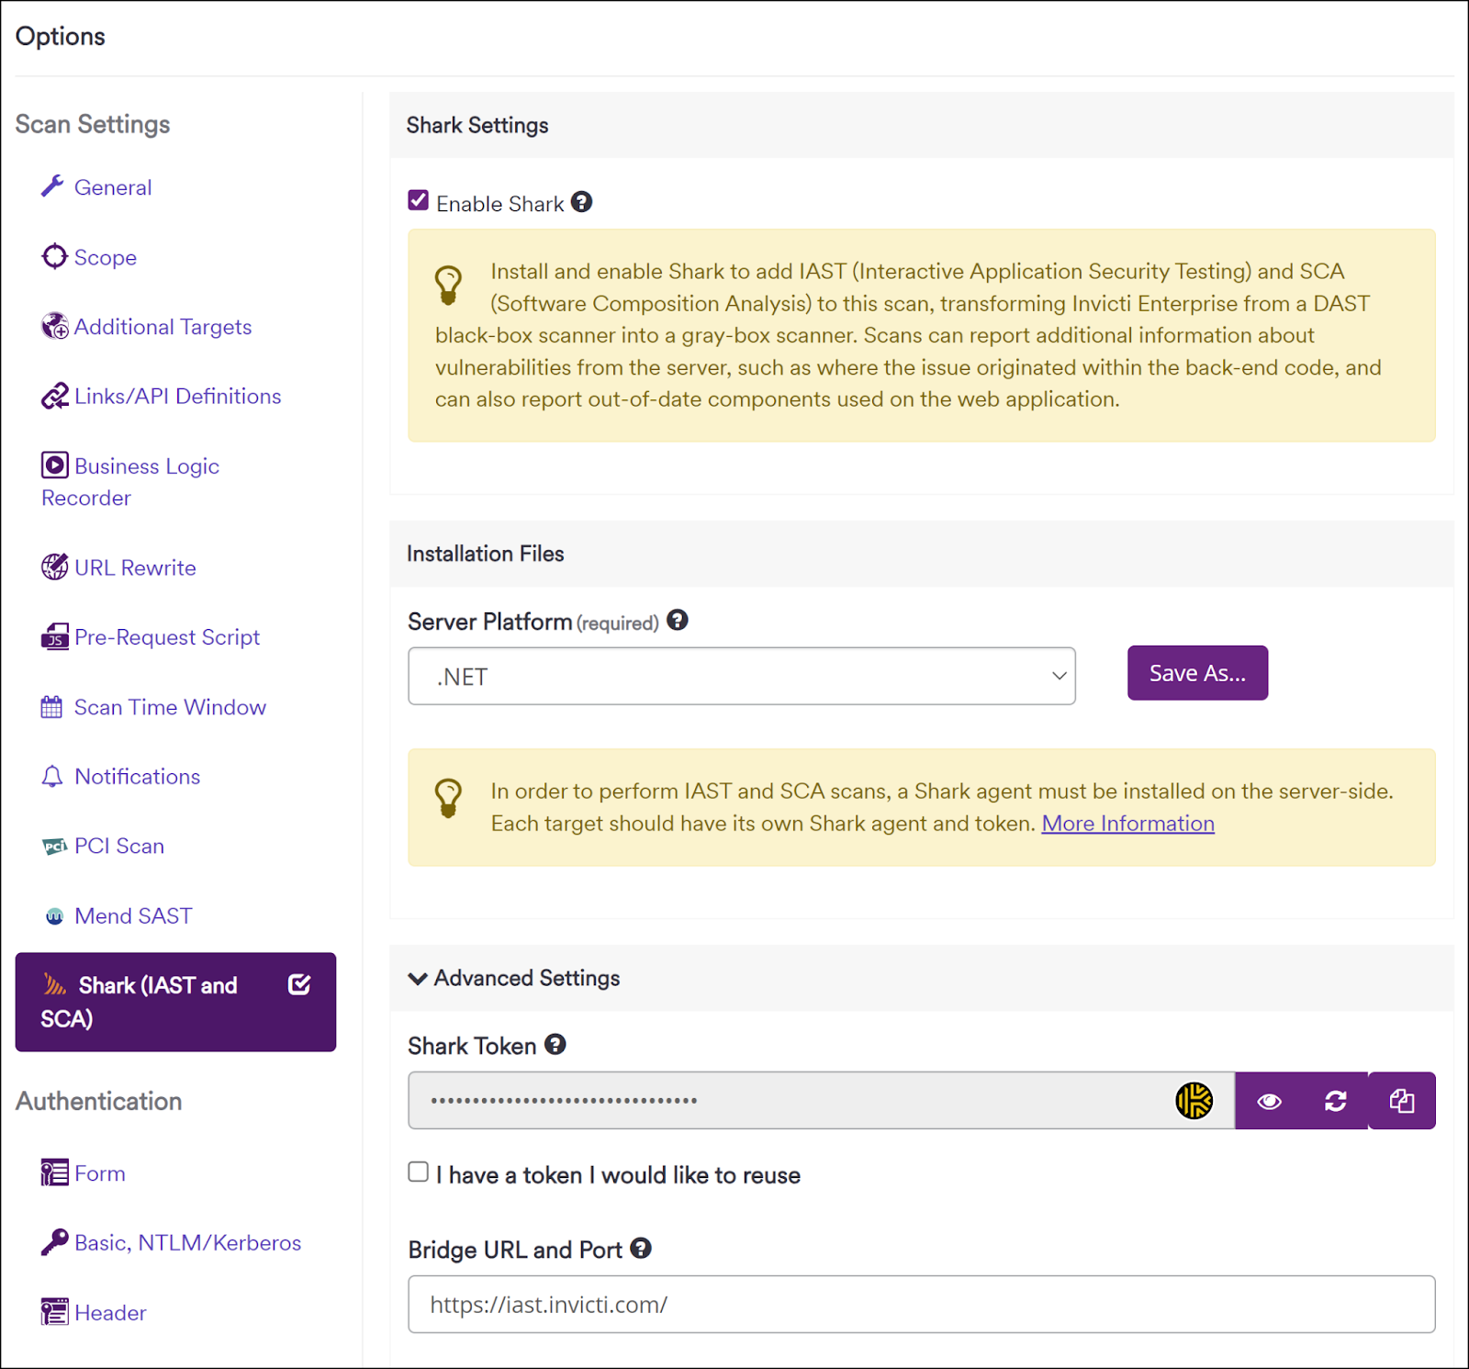The width and height of the screenshot is (1469, 1369).
Task: Click the regenerate Shark token icon
Action: 1335,1101
